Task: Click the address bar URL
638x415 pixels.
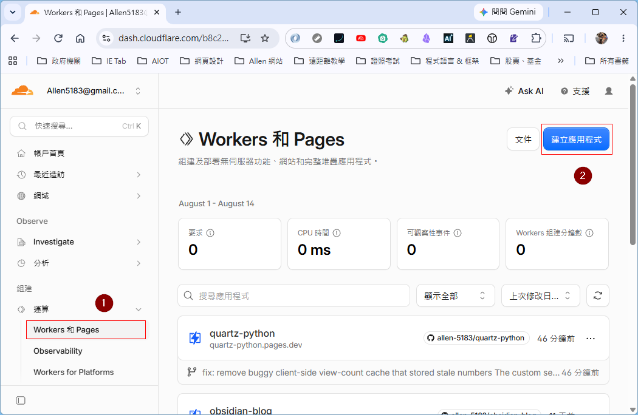Action: click(x=173, y=38)
